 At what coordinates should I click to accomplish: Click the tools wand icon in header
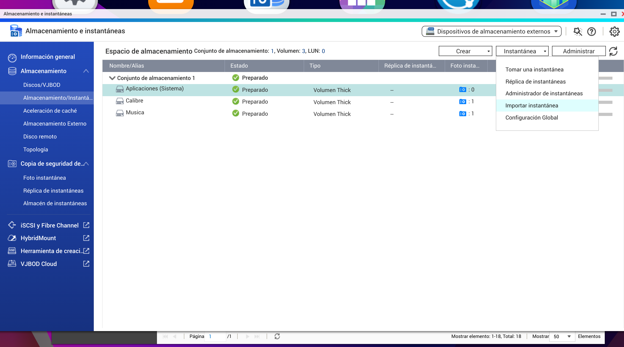578,32
